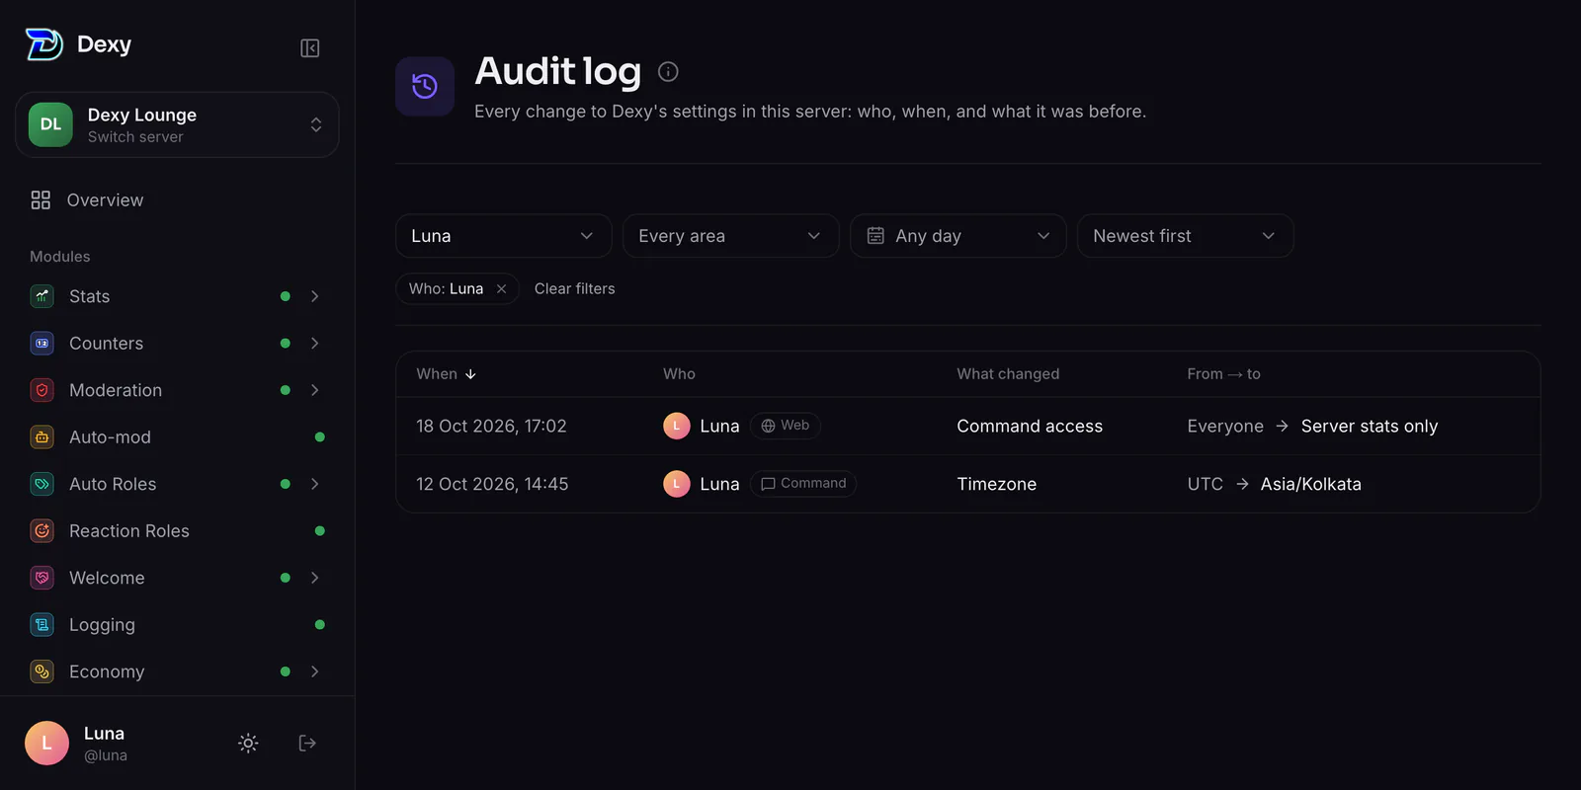
Task: Click the Auto Roles tag icon
Action: 42,484
